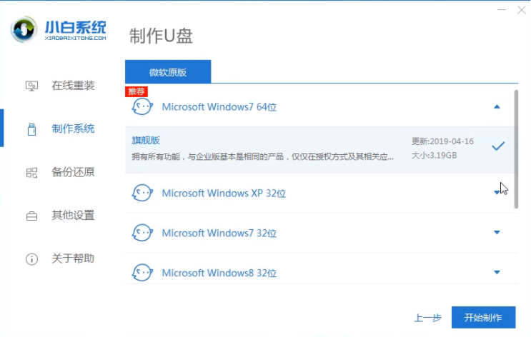531x342 pixels.
Task: Switch to the 微软原版 tab
Action: (x=168, y=72)
